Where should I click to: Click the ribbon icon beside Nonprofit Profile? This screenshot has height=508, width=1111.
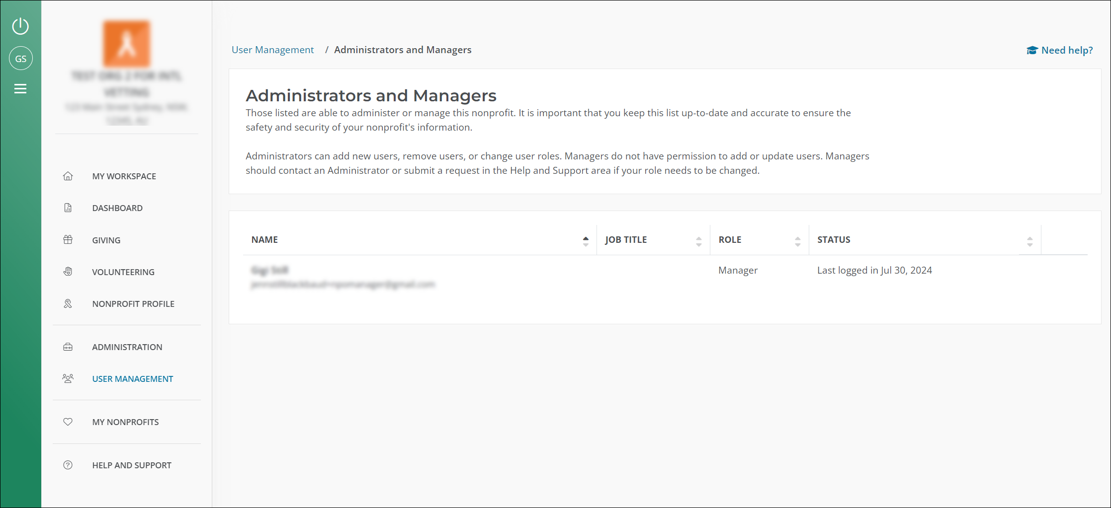[68, 304]
